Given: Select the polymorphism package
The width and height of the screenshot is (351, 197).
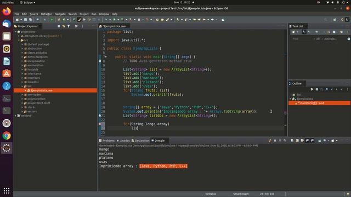Looking at the screenshot, I should pyautogui.click(x=36, y=99).
